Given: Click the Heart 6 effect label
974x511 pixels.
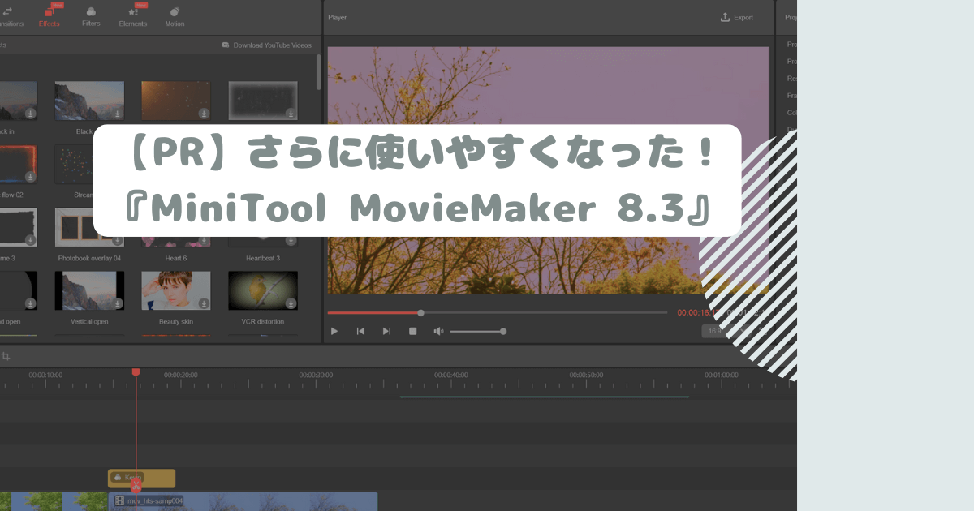Looking at the screenshot, I should pyautogui.click(x=176, y=258).
